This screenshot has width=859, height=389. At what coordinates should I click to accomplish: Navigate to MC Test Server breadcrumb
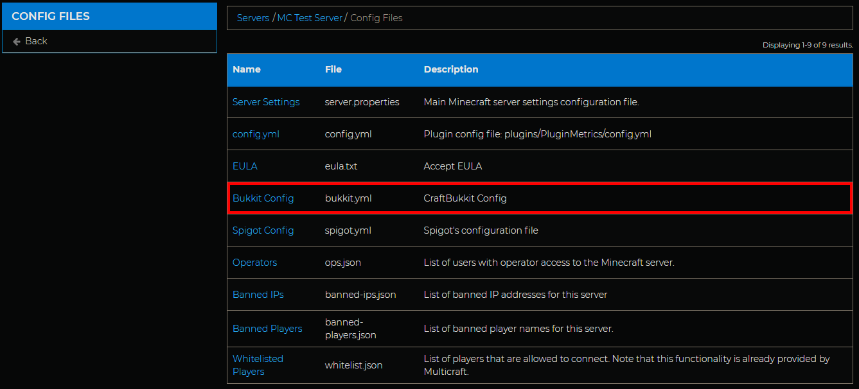point(310,18)
